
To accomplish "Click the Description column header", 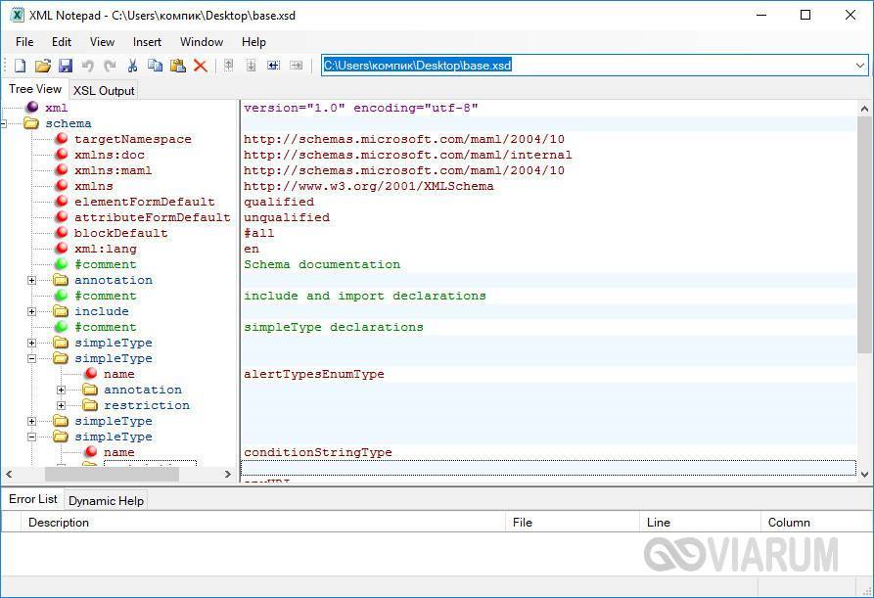I will click(59, 523).
